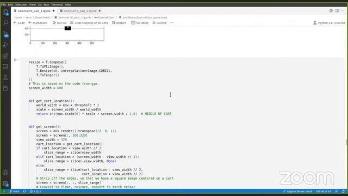Open the dropdown next to run cell button
The height and width of the screenshot is (196, 348).
(19, 60)
